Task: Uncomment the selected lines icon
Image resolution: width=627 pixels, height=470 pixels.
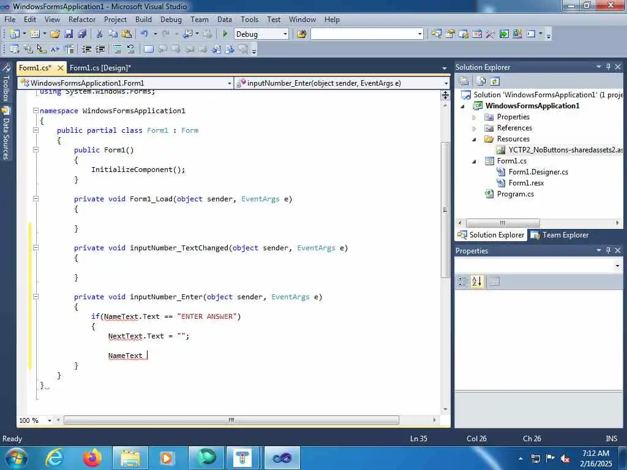Action: (131, 49)
